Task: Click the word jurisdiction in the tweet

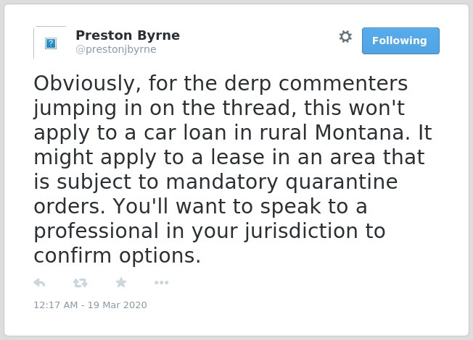Action: click(x=302, y=231)
